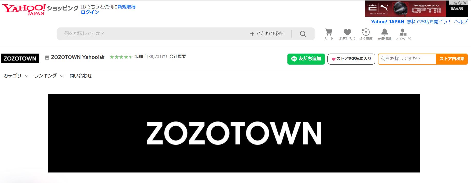This screenshot has height=183, width=471.
Task: Click the 新規取得 link
Action: [126, 7]
